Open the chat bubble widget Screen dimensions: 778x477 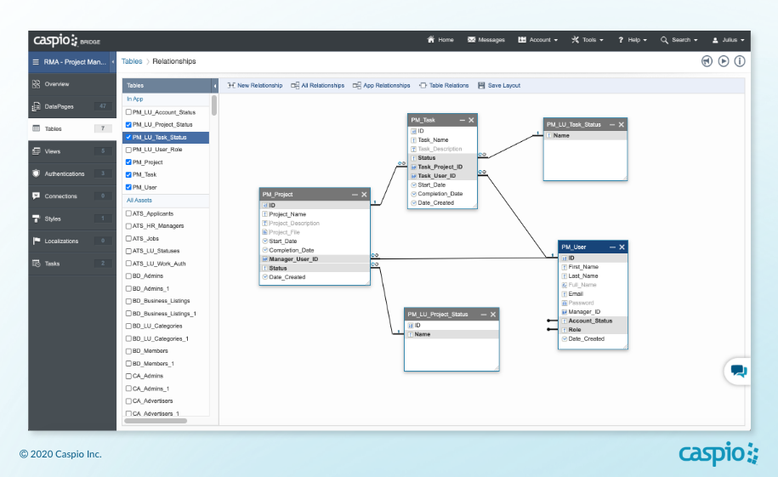738,371
